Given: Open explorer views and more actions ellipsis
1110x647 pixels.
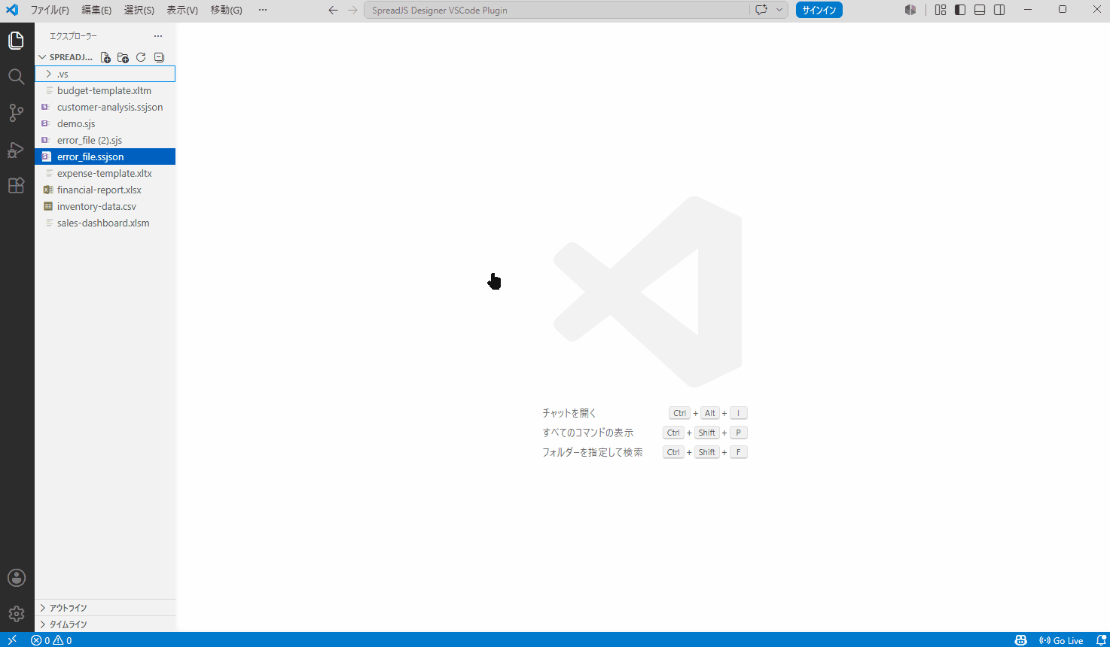Looking at the screenshot, I should (158, 36).
